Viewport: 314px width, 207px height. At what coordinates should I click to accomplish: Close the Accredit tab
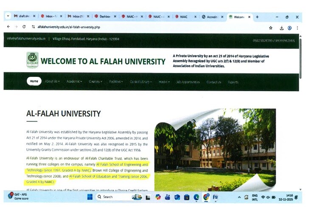coord(222,17)
